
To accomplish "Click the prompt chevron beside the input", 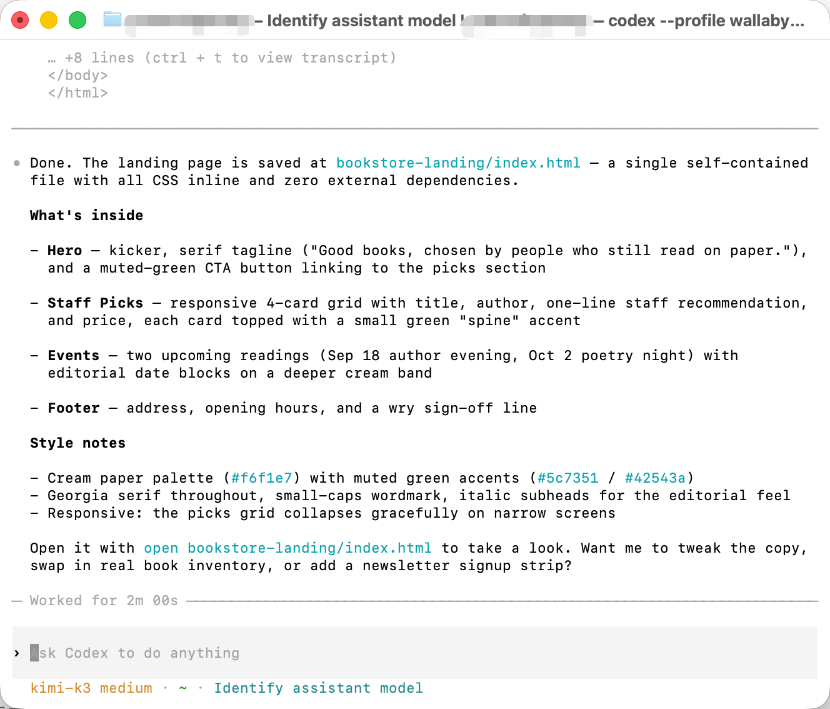I will click(x=17, y=653).
